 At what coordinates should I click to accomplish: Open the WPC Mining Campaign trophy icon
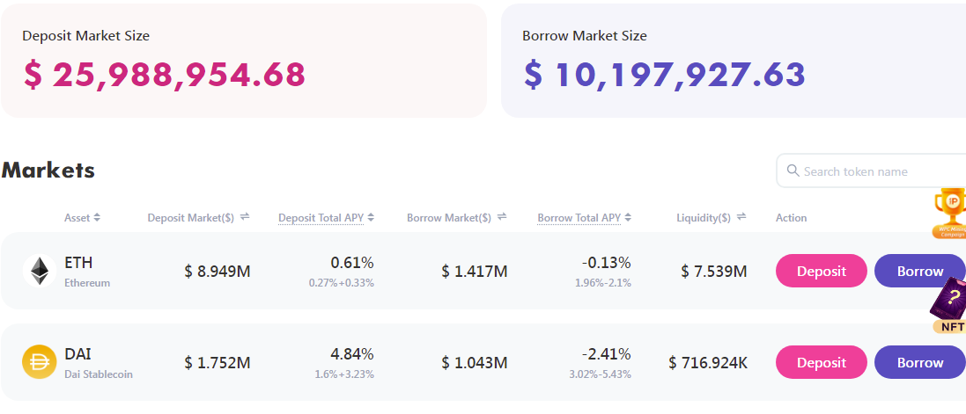coord(949,213)
